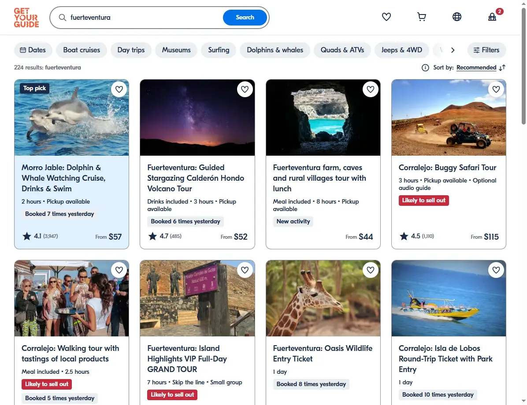Click the 'From $44' price
Viewport: 527px width, 405px height.
point(359,237)
